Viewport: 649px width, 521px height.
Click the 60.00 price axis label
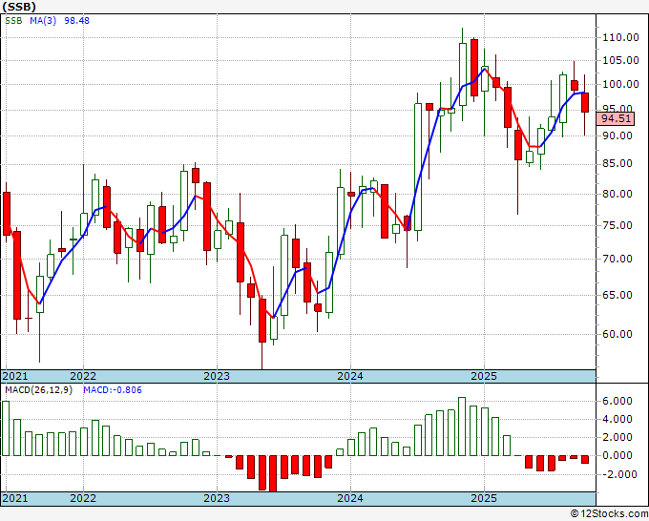tap(618, 334)
